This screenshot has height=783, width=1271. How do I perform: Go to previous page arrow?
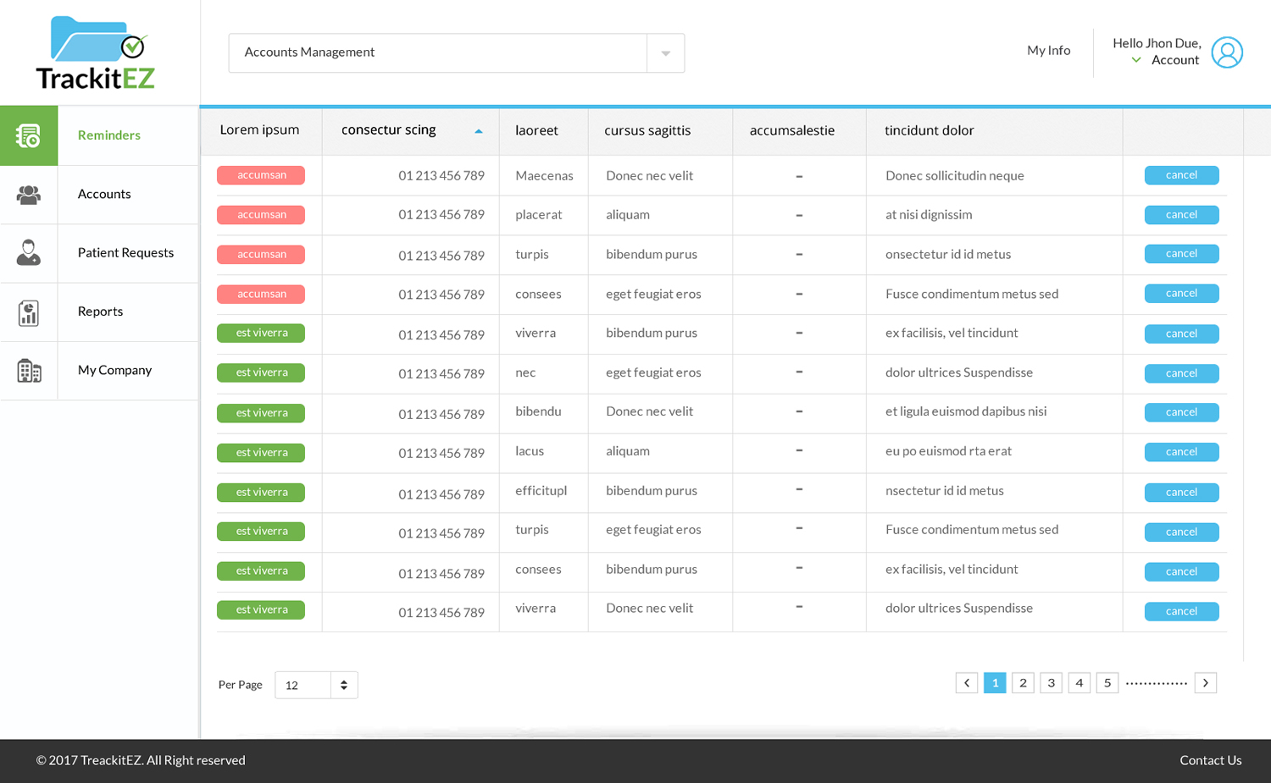tap(966, 683)
